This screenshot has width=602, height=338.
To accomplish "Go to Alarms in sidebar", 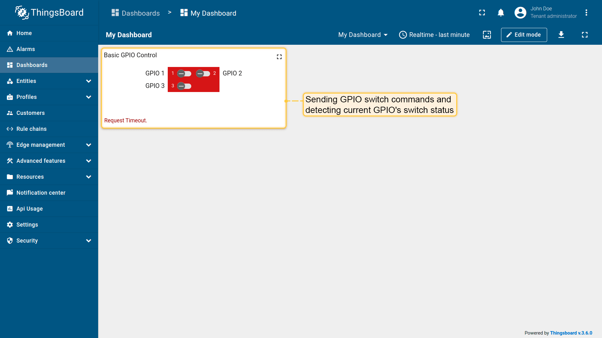I will click(26, 49).
